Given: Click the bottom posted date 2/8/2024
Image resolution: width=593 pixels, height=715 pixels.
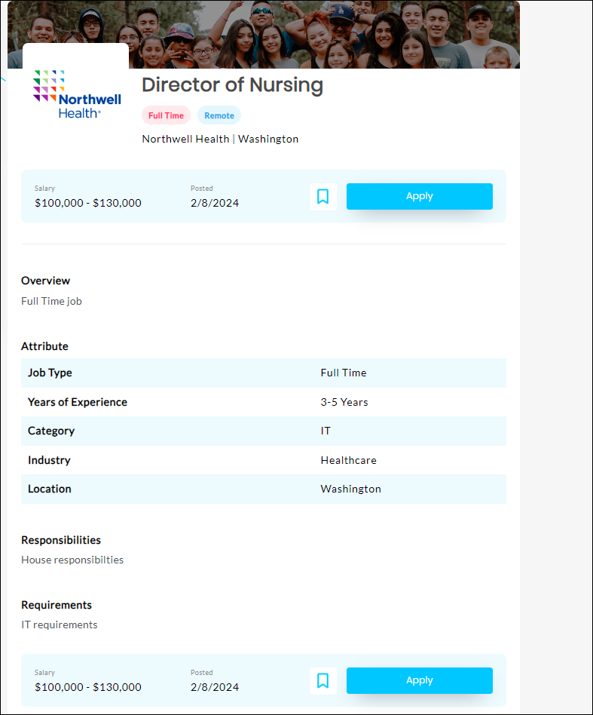Looking at the screenshot, I should pos(215,687).
